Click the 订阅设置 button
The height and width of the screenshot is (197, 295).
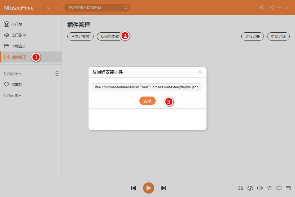(x=252, y=37)
